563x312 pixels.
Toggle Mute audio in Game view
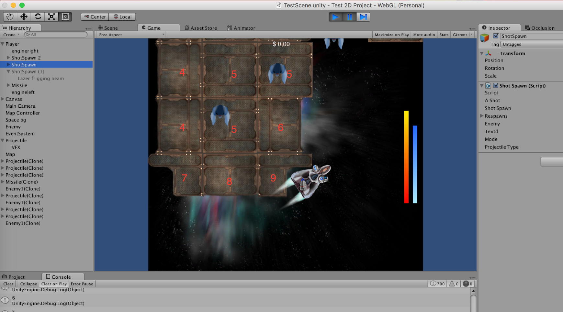coord(424,35)
